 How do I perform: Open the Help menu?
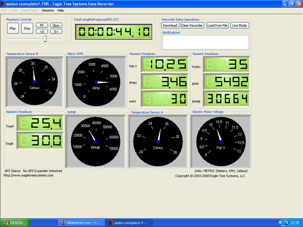pyautogui.click(x=60, y=10)
